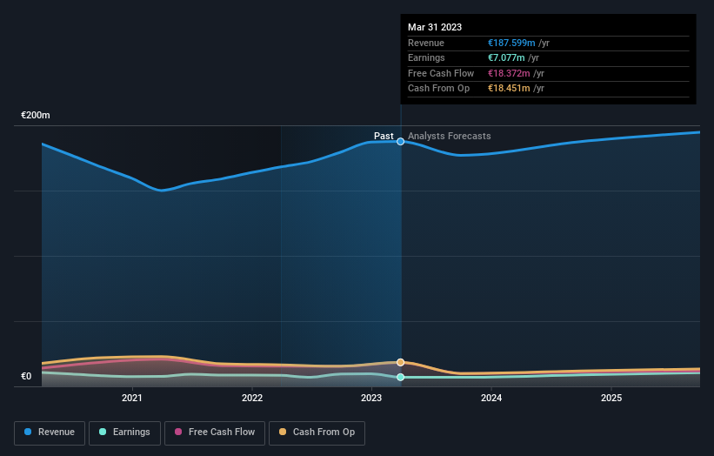Image resolution: width=714 pixels, height=456 pixels.
Task: Click the €200m y-axis label
Action: pos(36,115)
